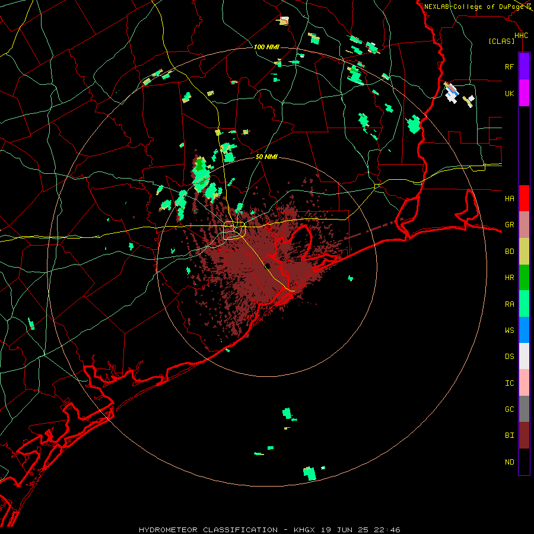Viewport: 534px width, 534px height.
Task: Click the GC gray legend swatch
Action: 524,409
